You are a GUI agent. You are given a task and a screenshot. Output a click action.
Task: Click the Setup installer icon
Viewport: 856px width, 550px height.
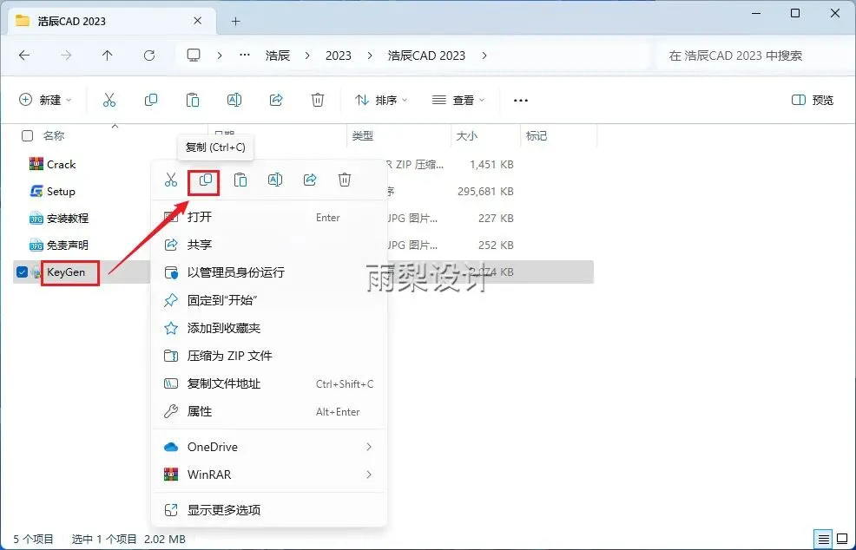(x=36, y=192)
